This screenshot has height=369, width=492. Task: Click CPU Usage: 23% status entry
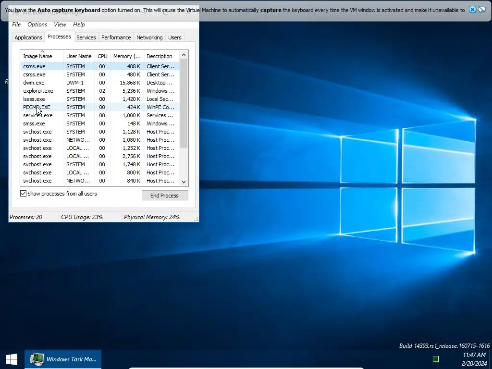point(82,217)
